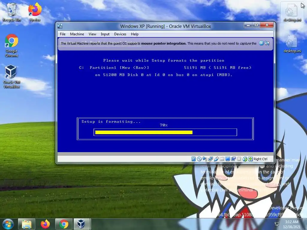The height and width of the screenshot is (230, 307).
Task: Click the don't-show-again notification icon
Action: pyautogui.click(x=267, y=43)
